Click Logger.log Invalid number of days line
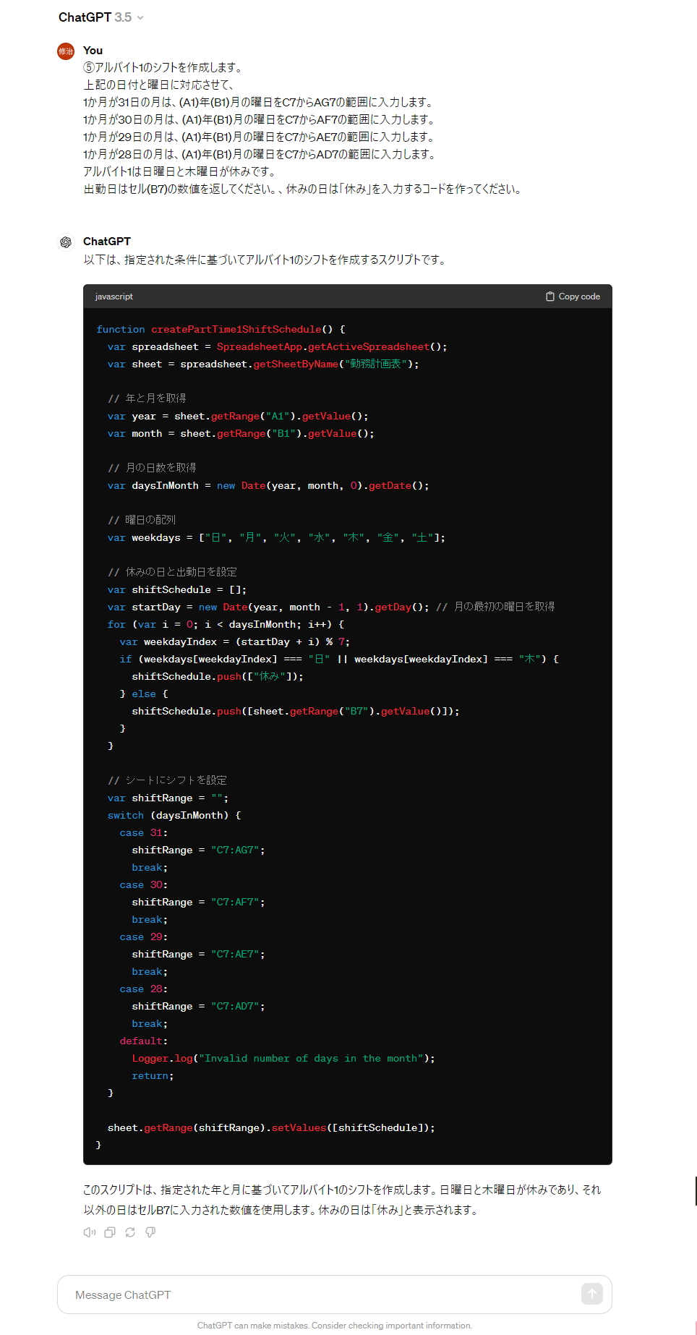 tap(283, 1059)
